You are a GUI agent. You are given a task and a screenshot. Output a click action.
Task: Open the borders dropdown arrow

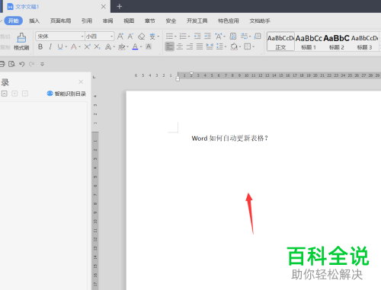(x=253, y=46)
